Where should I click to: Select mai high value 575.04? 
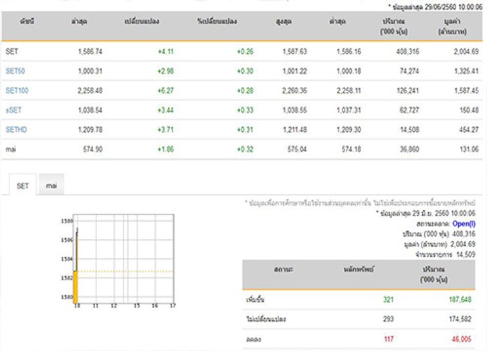297,149
